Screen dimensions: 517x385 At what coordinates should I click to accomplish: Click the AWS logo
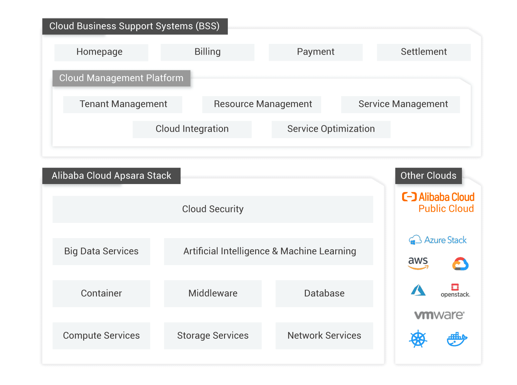(x=418, y=263)
